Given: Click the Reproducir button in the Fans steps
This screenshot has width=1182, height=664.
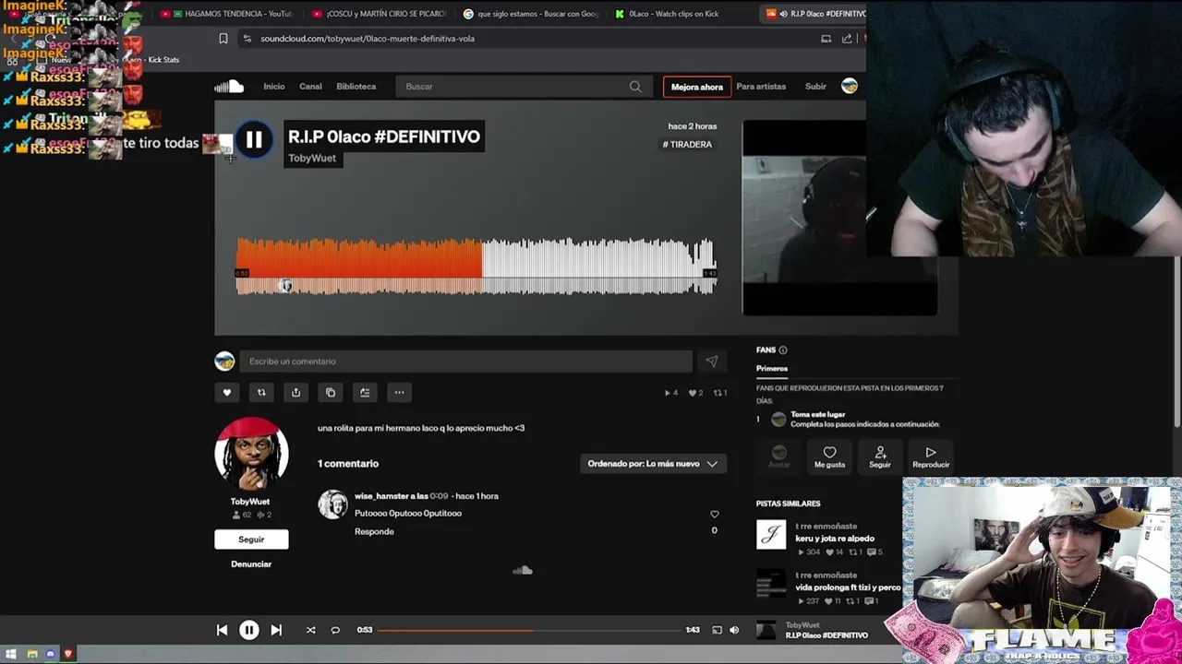Looking at the screenshot, I should pyautogui.click(x=931, y=456).
